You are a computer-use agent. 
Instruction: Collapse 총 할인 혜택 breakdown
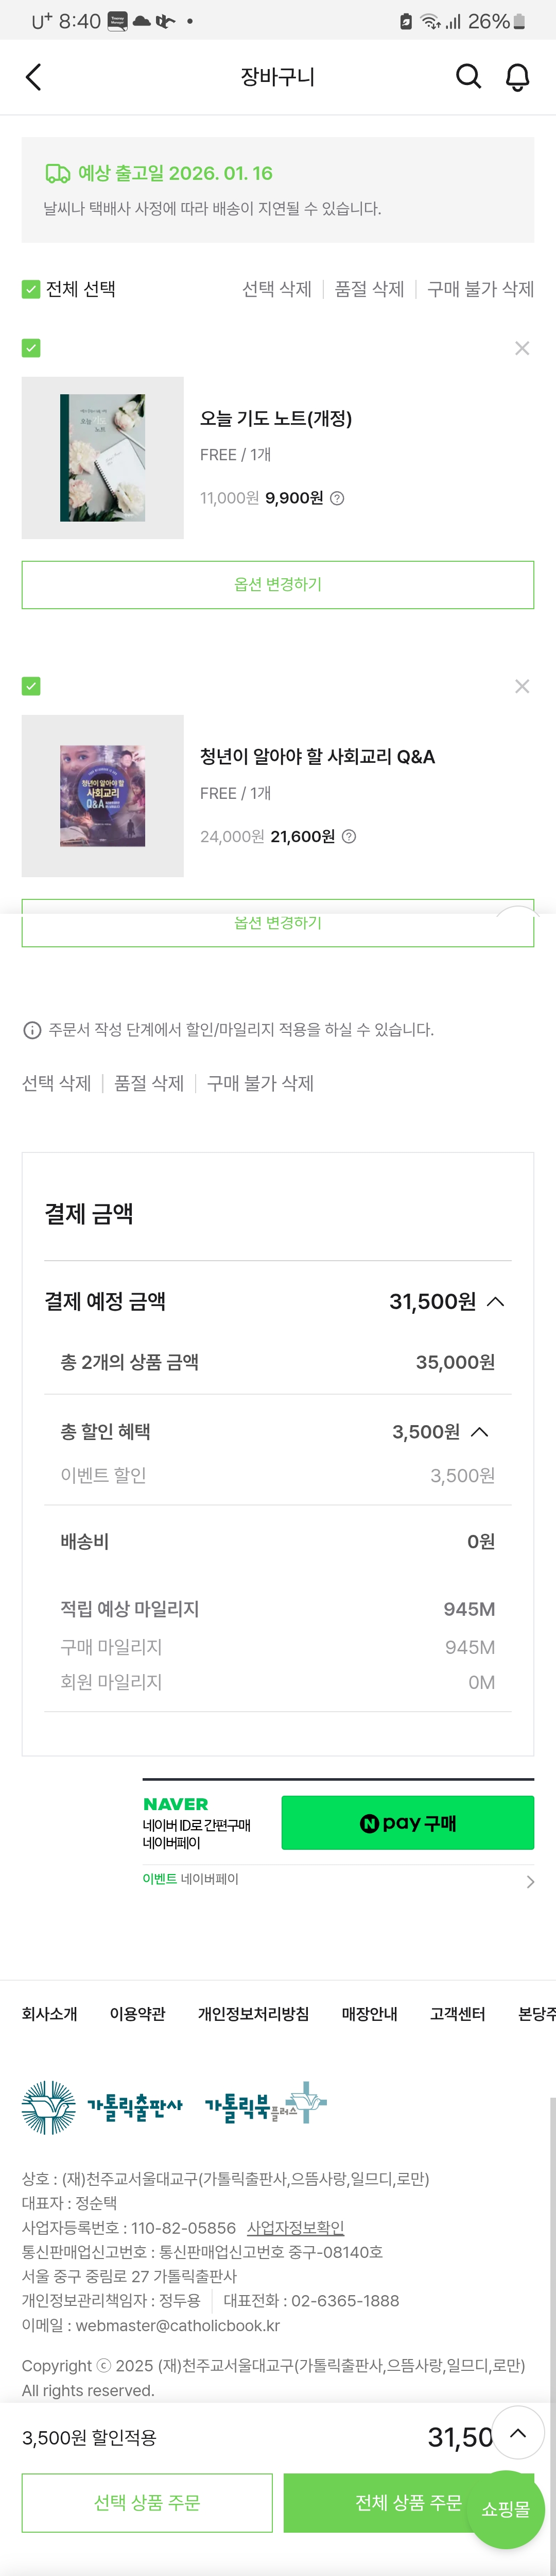479,1431
